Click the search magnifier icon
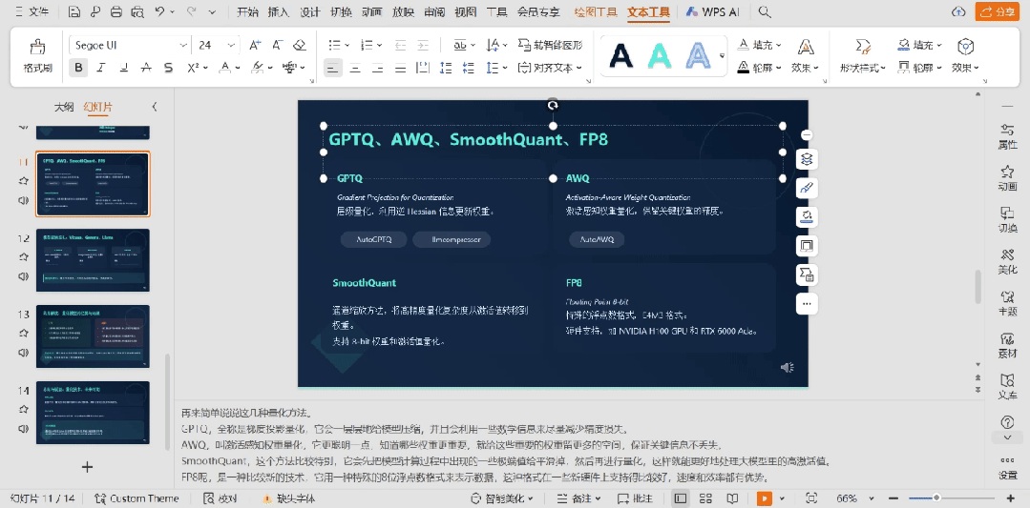 764,11
